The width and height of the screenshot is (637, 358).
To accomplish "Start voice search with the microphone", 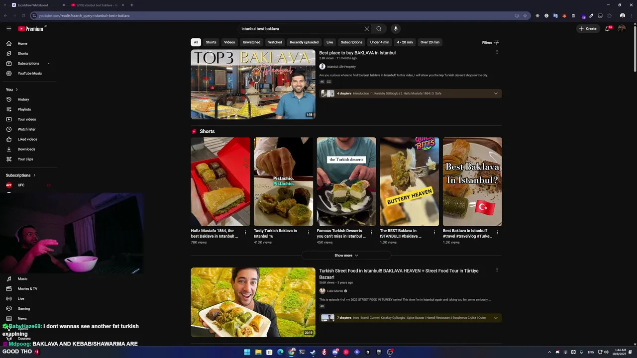I will pyautogui.click(x=396, y=29).
